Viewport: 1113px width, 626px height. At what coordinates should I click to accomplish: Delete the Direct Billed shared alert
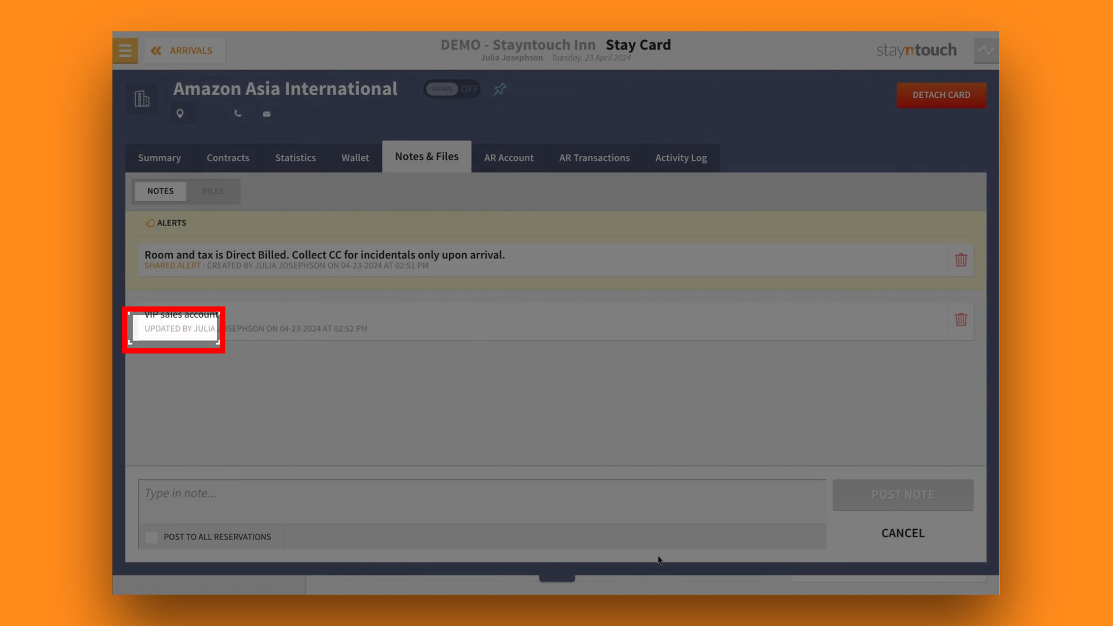(961, 260)
